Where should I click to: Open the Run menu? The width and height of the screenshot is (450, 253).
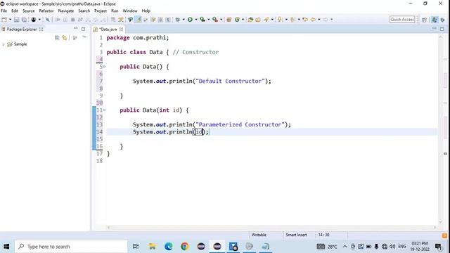[115, 11]
